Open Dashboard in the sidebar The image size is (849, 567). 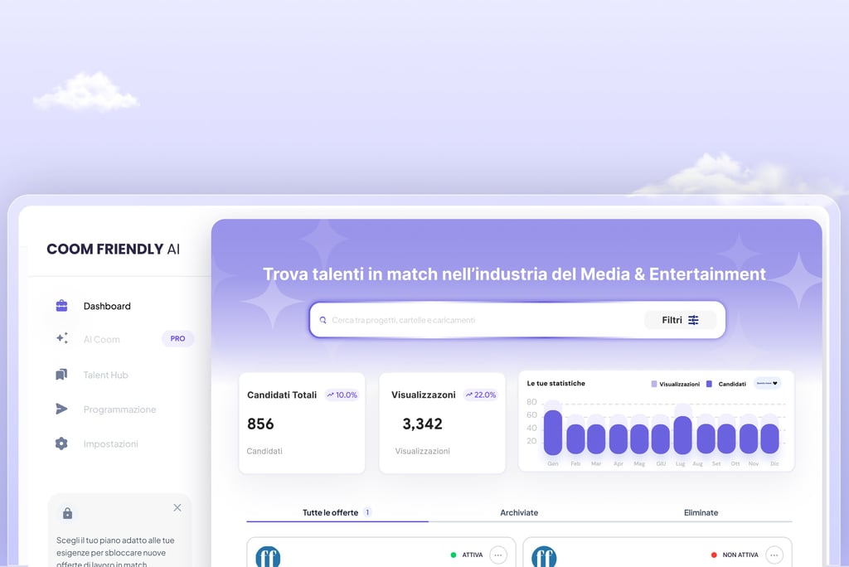point(107,306)
